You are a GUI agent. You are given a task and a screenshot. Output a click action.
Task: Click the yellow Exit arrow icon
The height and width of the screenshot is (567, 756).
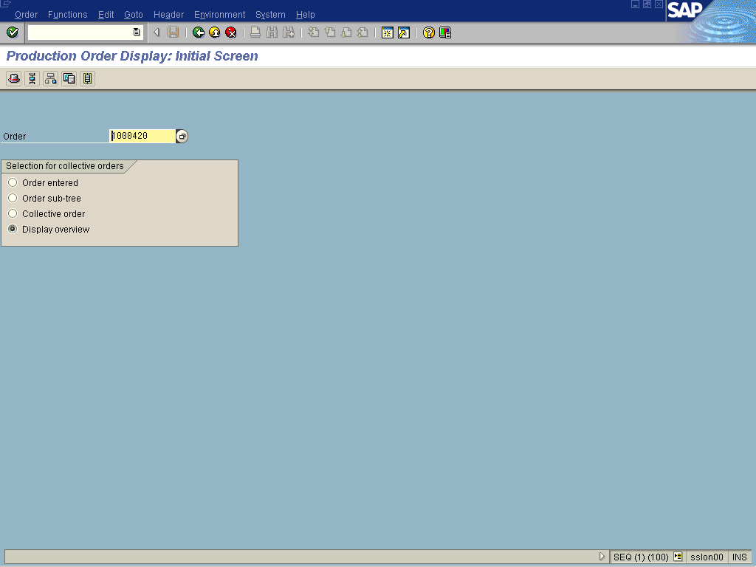click(x=214, y=32)
